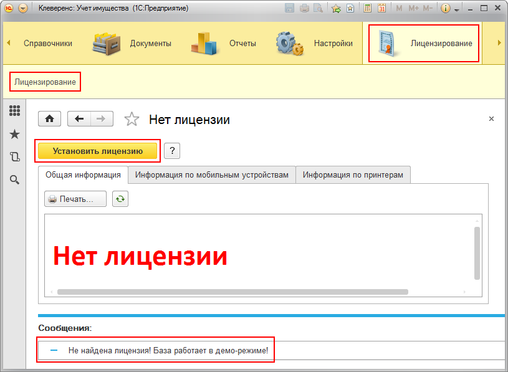Click the Лицензирование command link
The height and width of the screenshot is (372, 508).
(45, 82)
